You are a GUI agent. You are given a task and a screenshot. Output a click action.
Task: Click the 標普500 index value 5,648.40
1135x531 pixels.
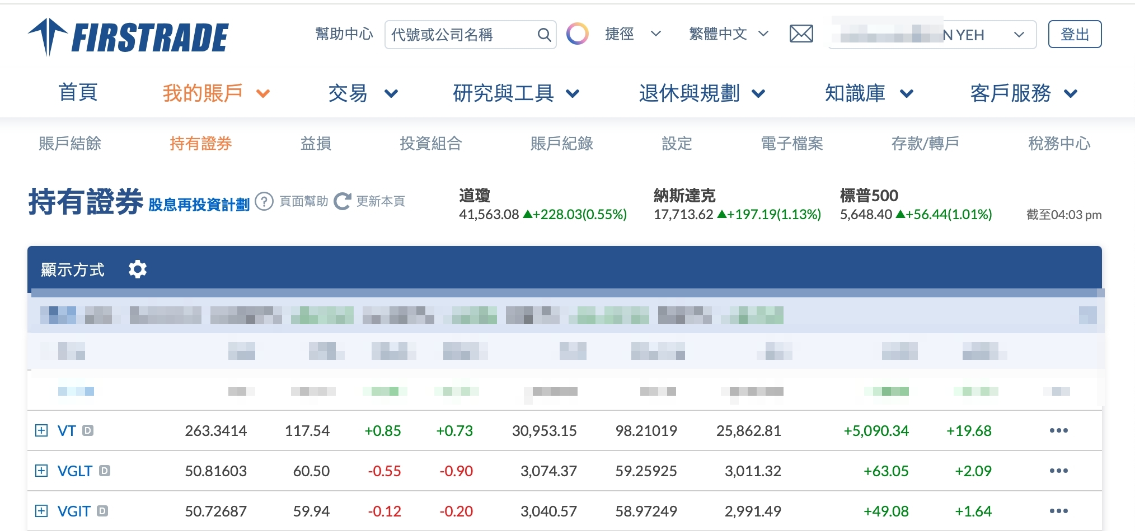click(866, 215)
